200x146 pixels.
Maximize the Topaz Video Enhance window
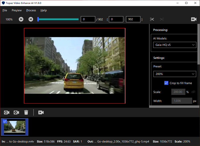pyautogui.click(x=186, y=3)
